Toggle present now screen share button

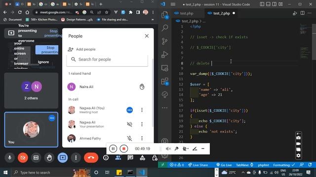click(63, 157)
